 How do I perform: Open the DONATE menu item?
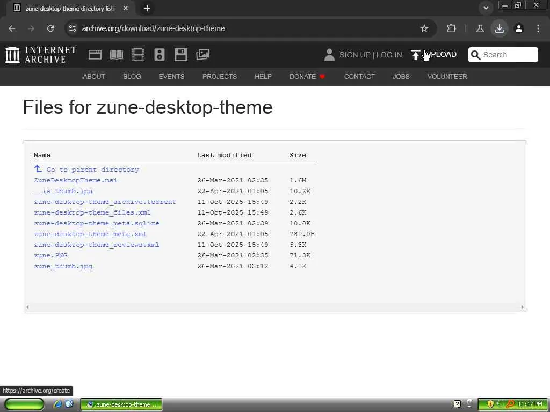[x=307, y=76]
